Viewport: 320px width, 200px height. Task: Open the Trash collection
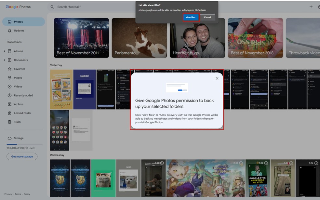(17, 122)
